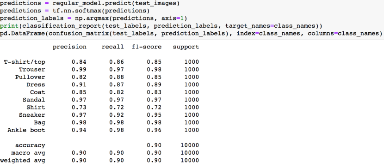This screenshot has height=168, width=384.
Task: Click the Trouser precision value 0.99
Action: tap(79, 69)
